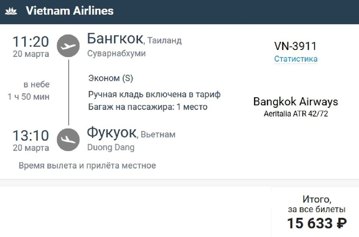Click the Aeritalia ATR 42/72 aircraft label

[x=296, y=114]
